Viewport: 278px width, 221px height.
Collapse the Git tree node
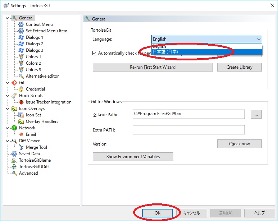[7, 83]
